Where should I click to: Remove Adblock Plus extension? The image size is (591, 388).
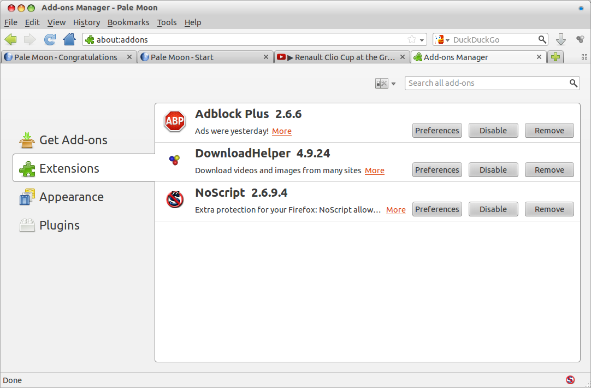pyautogui.click(x=549, y=131)
